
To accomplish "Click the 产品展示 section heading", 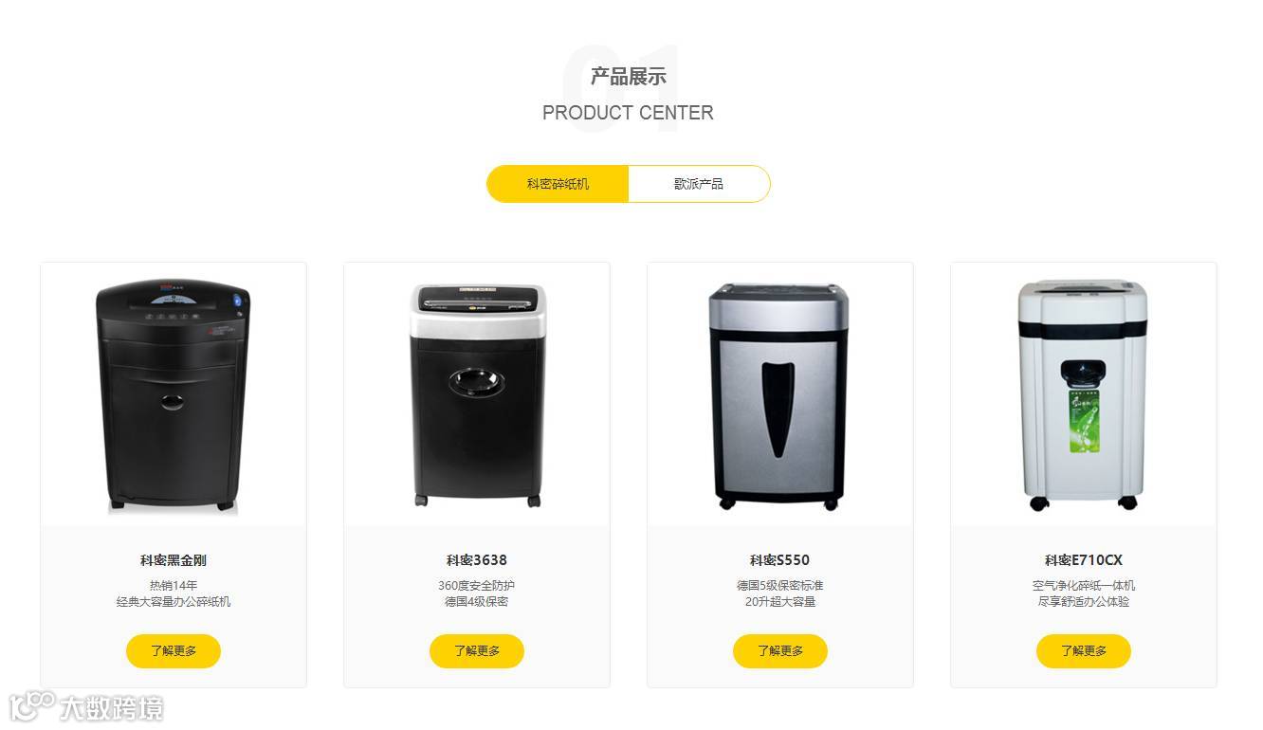I will [x=628, y=77].
